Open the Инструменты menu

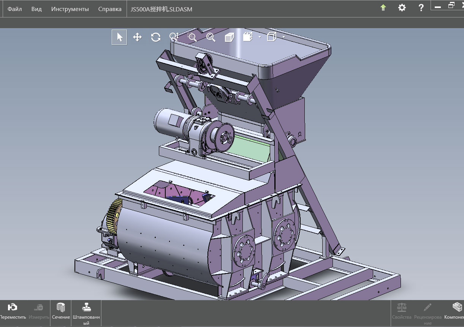pos(70,9)
